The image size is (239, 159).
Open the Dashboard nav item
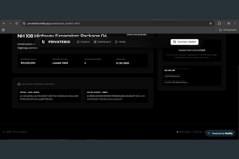pos(102,42)
